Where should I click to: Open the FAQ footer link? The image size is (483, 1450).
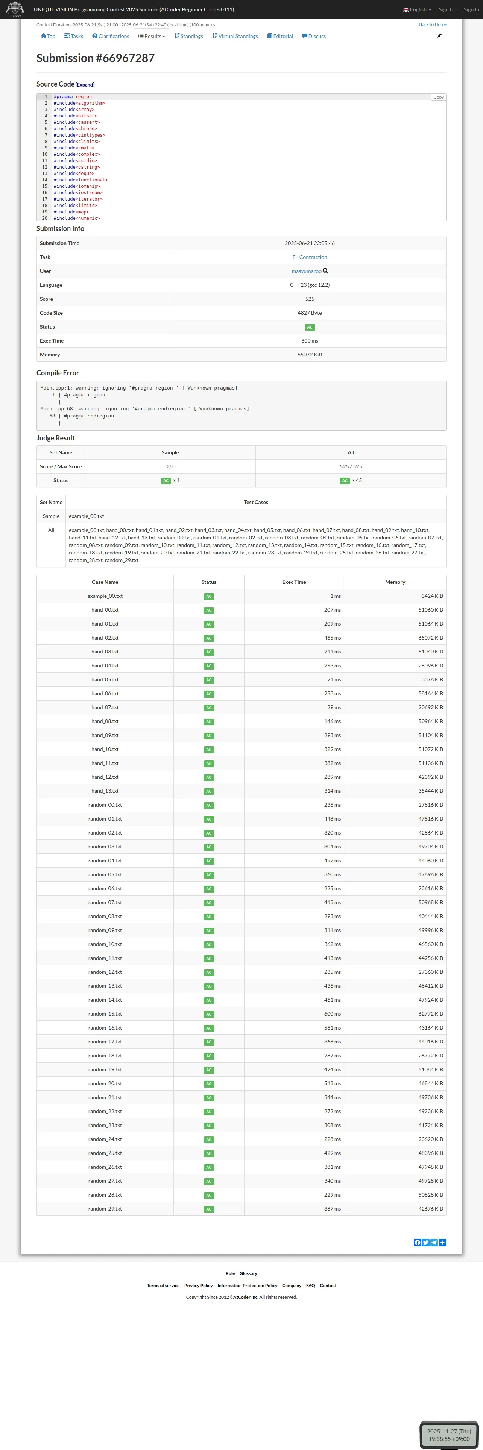(310, 1285)
